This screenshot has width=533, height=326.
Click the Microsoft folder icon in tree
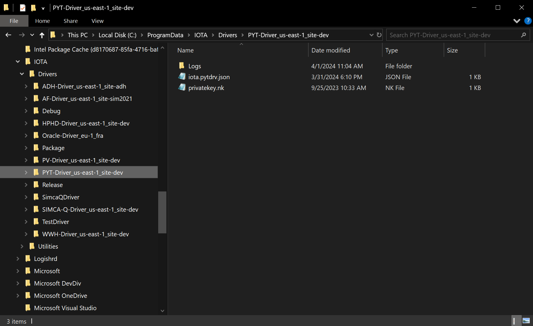click(28, 271)
